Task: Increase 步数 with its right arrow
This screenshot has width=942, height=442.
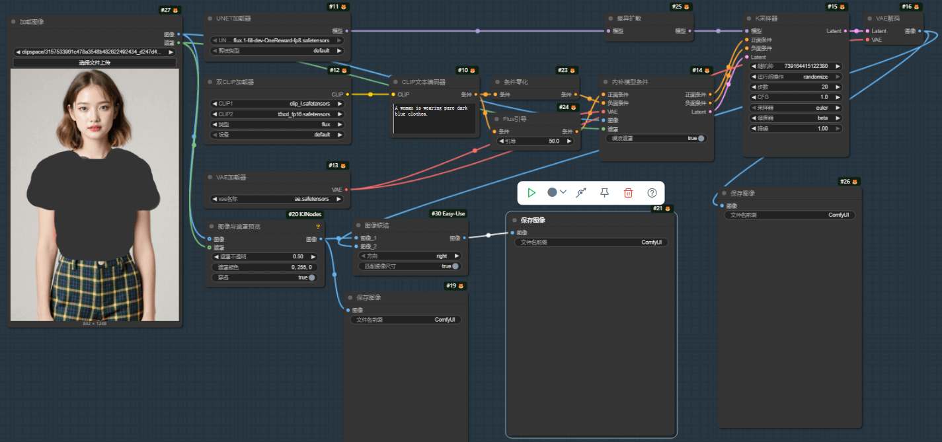Action: 839,87
